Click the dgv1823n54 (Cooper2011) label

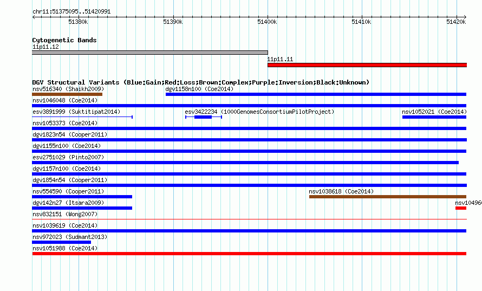pyautogui.click(x=70, y=134)
